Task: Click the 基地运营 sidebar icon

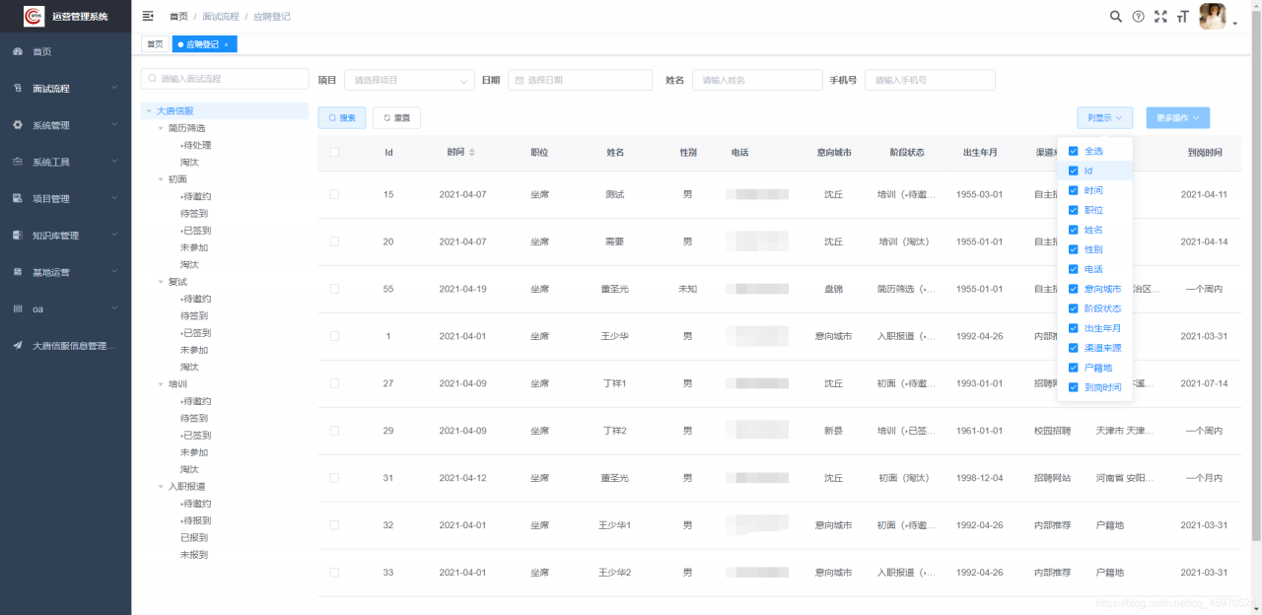Action: (x=18, y=272)
